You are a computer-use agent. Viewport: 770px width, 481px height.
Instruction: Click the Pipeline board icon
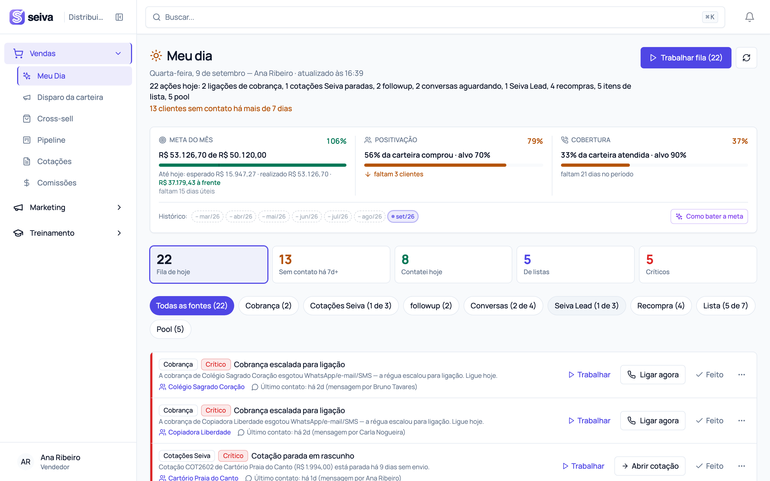(27, 140)
